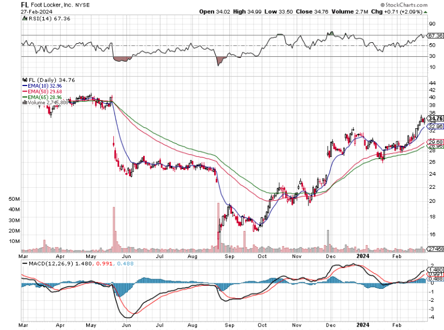This screenshot has width=444, height=330.
Task: Click the 27458 volume tag on right axis
Action: 435,249
